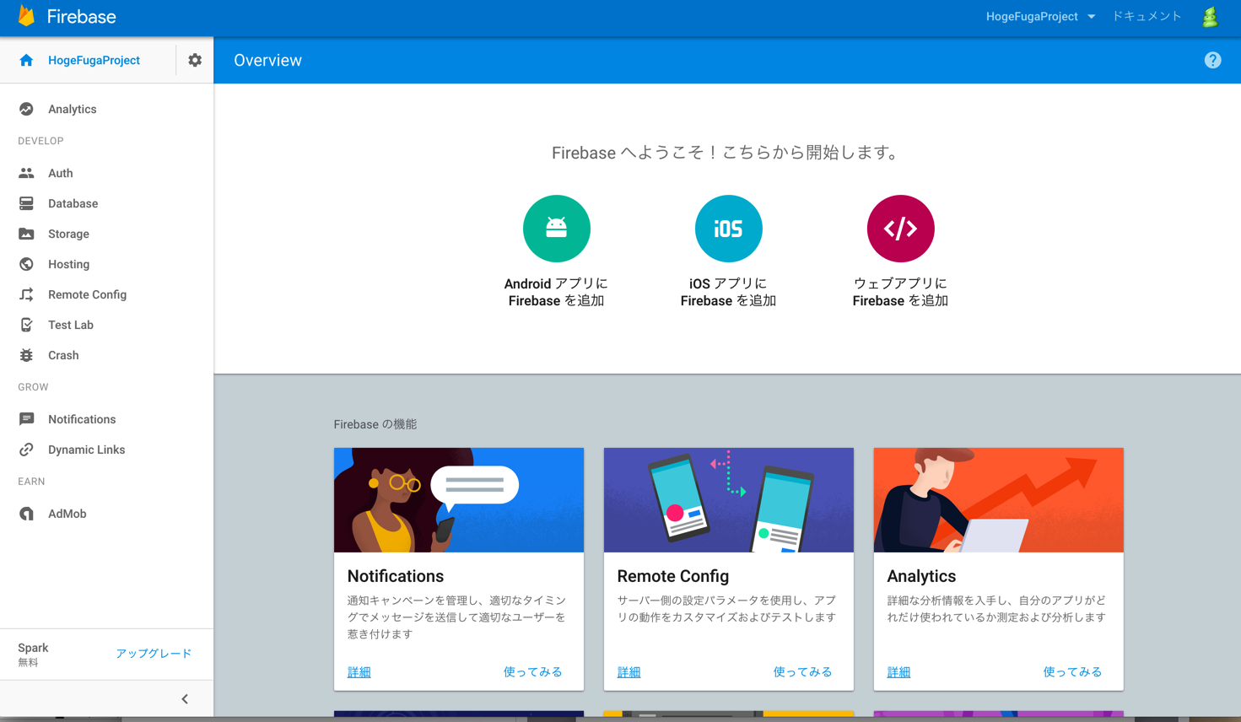Go to Hosting

click(x=67, y=264)
